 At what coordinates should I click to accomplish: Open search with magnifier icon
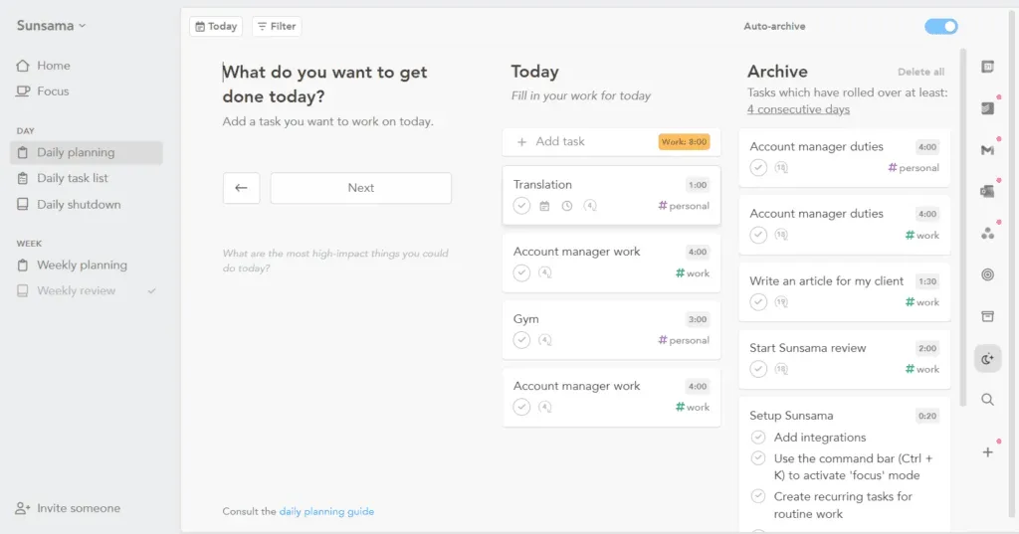pyautogui.click(x=987, y=400)
